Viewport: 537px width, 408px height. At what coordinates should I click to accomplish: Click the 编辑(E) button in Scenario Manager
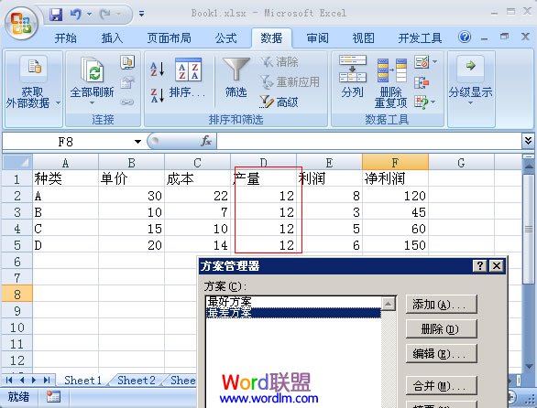(x=442, y=354)
